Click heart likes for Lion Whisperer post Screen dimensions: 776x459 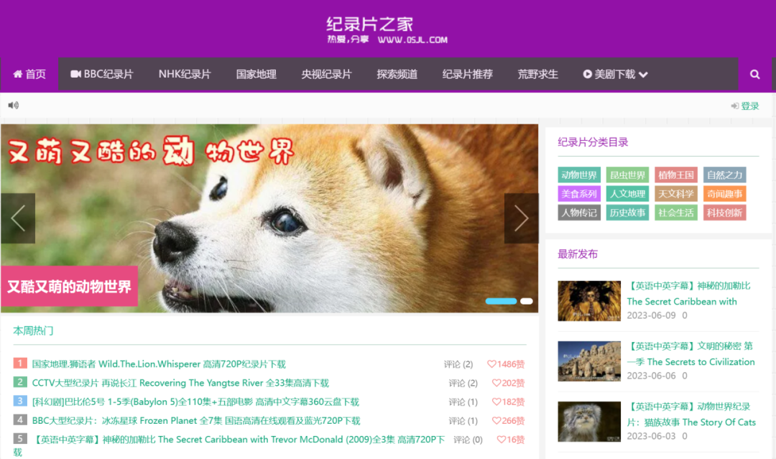(506, 364)
